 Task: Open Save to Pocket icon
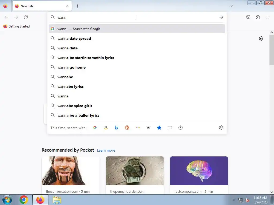click(x=248, y=17)
